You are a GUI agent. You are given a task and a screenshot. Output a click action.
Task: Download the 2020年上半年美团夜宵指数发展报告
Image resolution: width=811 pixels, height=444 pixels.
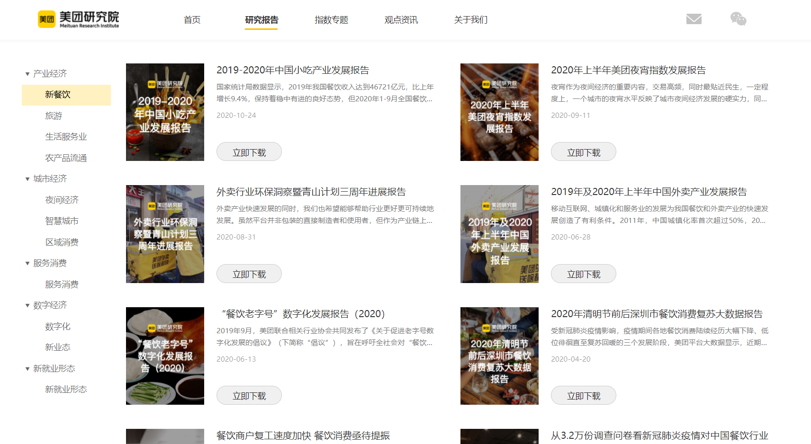coord(584,152)
